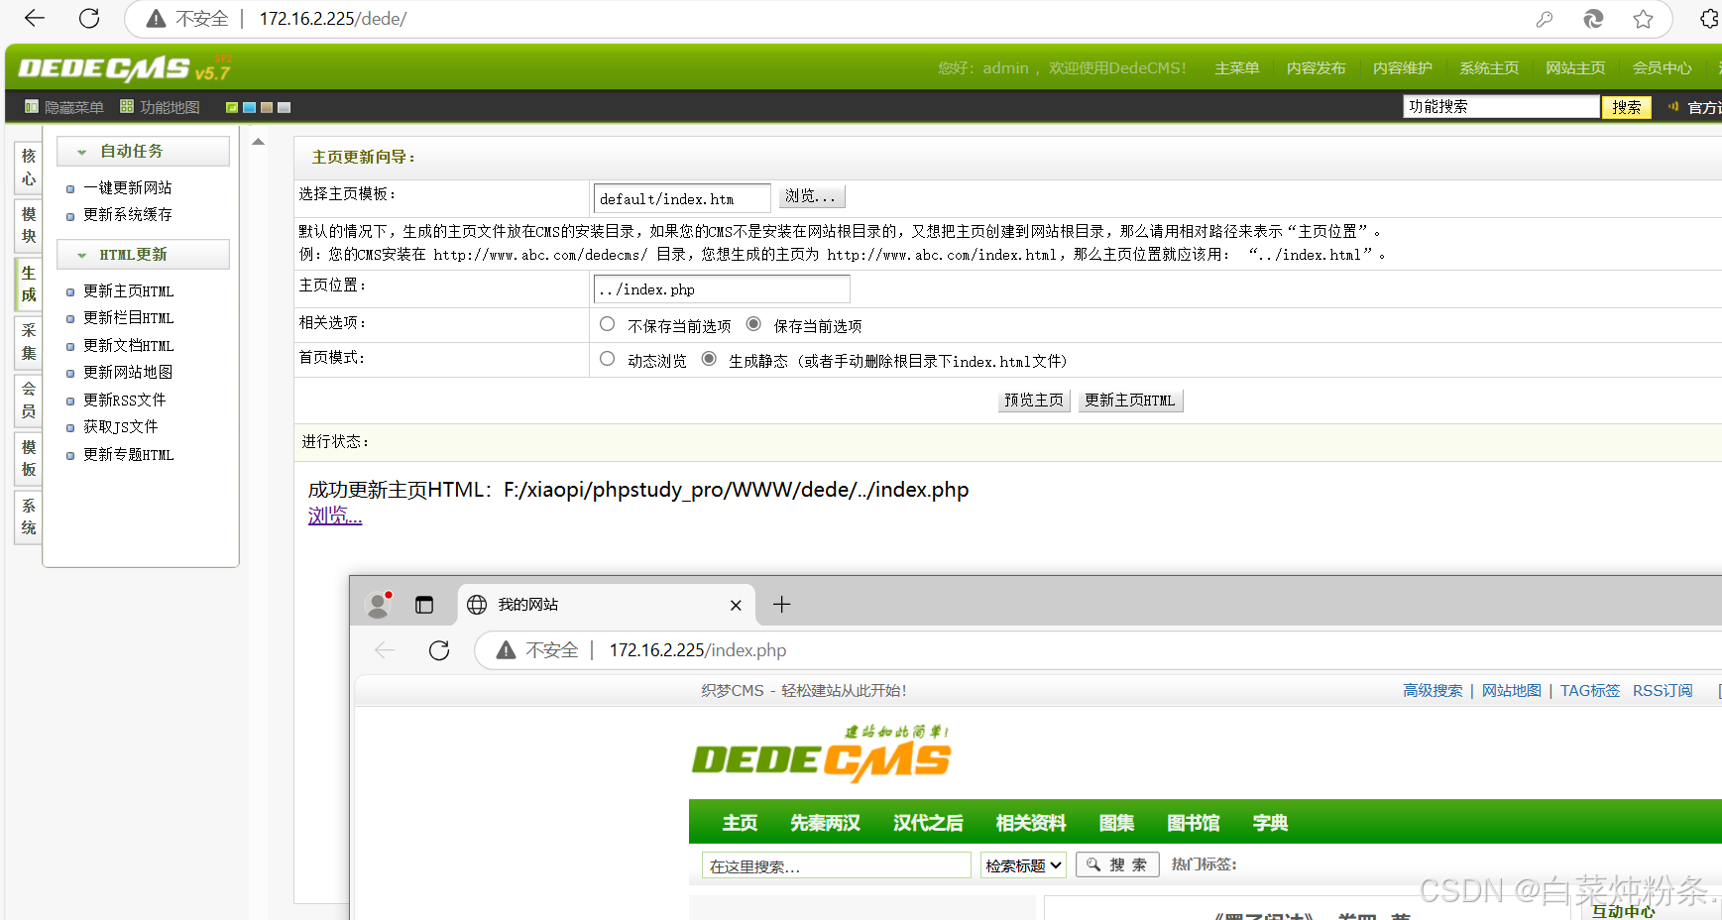Select 不保存当前选项 radio button
This screenshot has height=920, width=1722.
point(608,324)
